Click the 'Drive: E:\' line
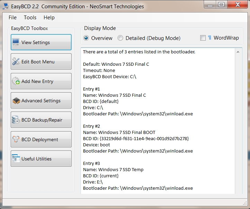250x209 pixels. [x=93, y=182]
